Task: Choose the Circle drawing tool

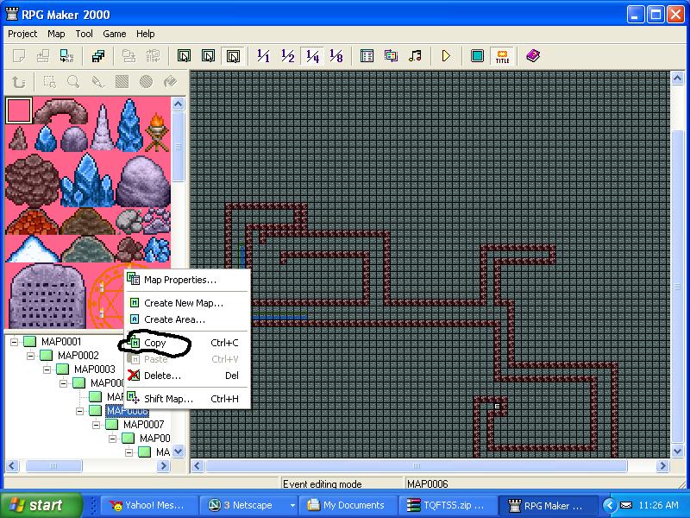Action: click(x=146, y=82)
